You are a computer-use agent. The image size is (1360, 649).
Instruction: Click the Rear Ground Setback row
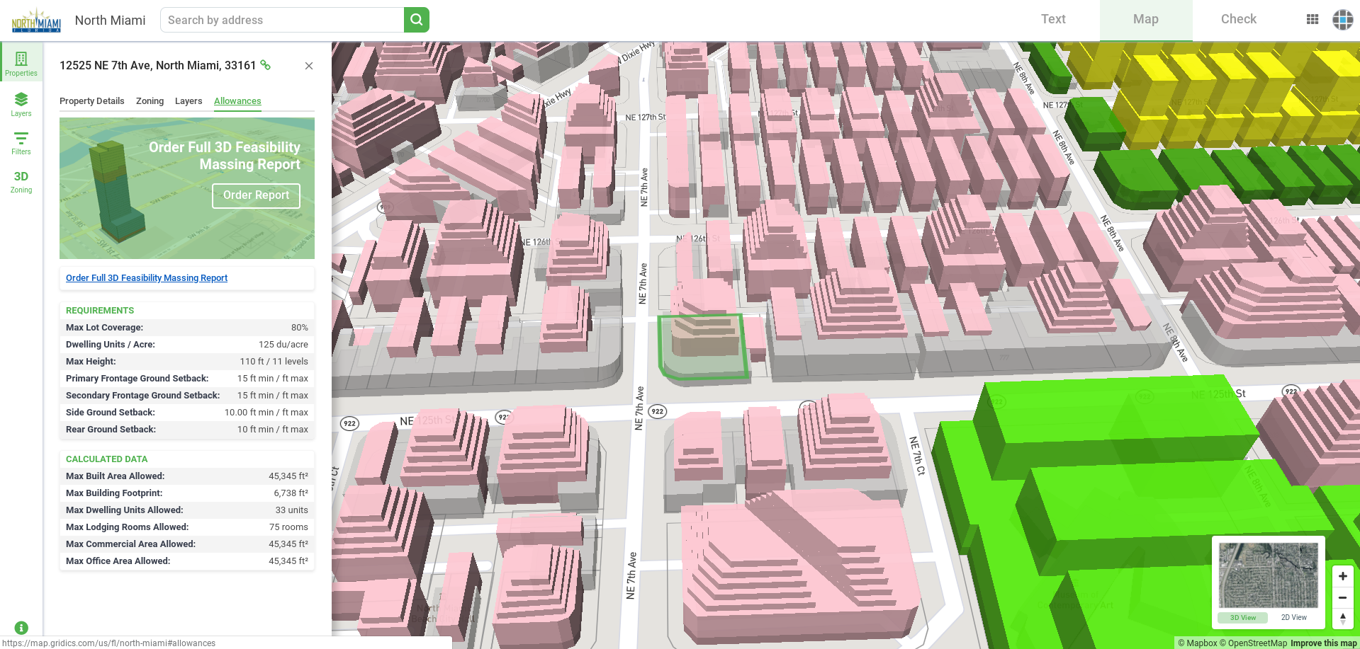tap(187, 430)
